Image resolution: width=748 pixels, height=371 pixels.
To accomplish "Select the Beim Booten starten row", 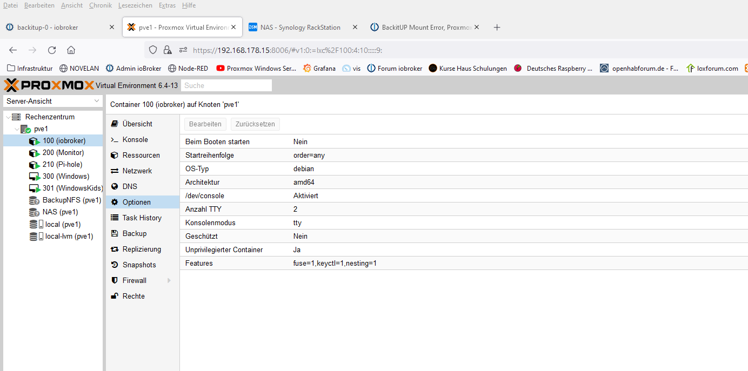I will click(464, 141).
